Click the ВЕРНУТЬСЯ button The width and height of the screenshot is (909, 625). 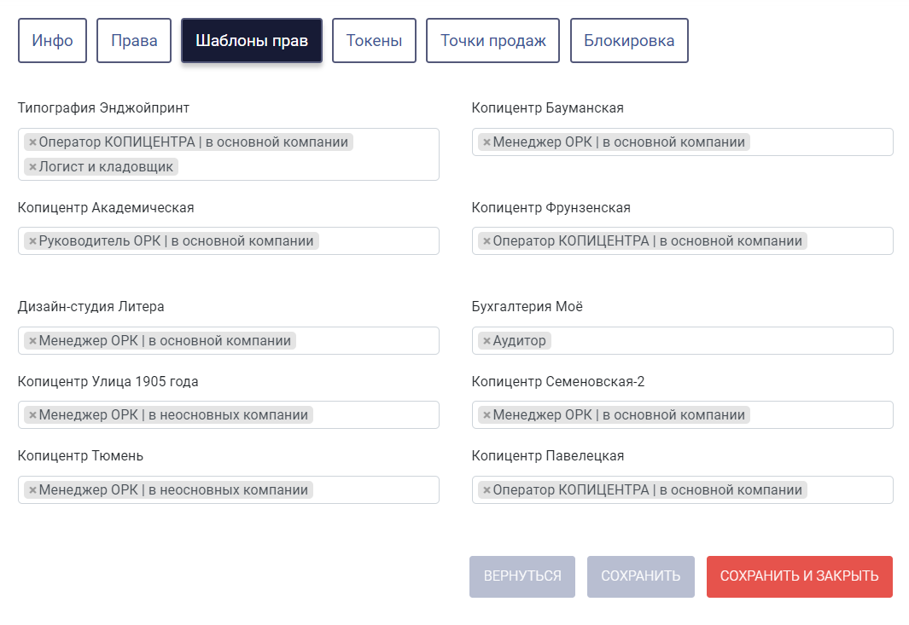coord(522,576)
